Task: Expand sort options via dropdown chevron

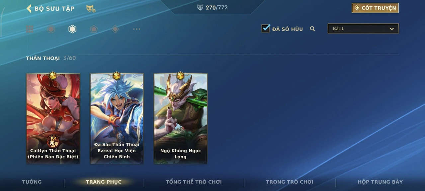Action: [x=392, y=29]
